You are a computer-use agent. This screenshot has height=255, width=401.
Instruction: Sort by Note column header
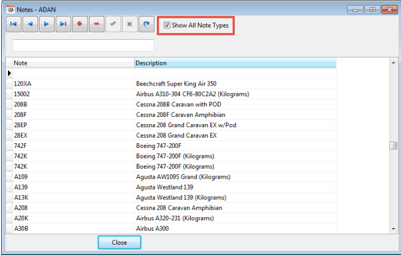click(x=74, y=63)
